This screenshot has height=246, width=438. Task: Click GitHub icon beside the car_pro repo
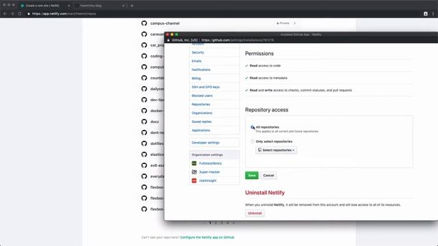tap(144, 45)
